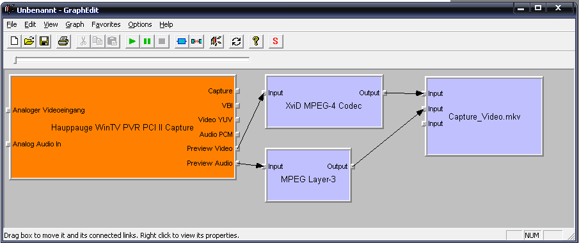Viewport: 579px width, 243px height.
Task: Click the Video YUV output pin
Action: 237,120
